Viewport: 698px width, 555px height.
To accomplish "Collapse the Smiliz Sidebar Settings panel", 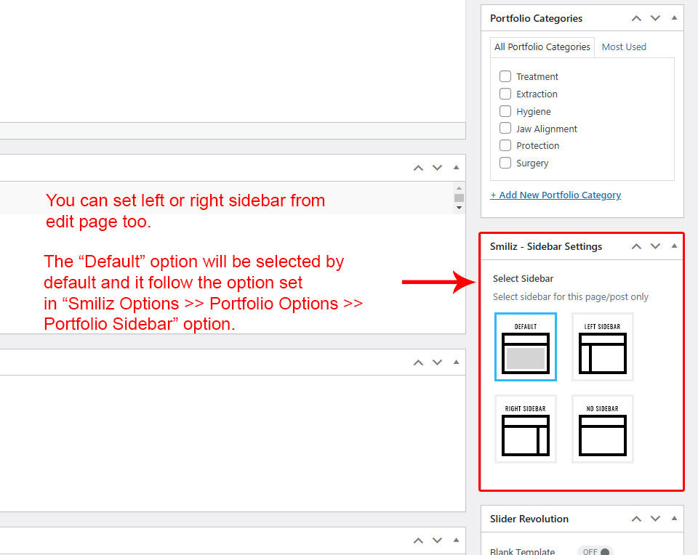I will tap(674, 246).
